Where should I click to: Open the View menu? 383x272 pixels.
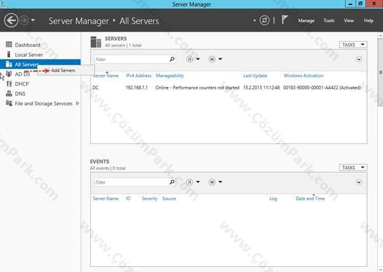tap(349, 20)
